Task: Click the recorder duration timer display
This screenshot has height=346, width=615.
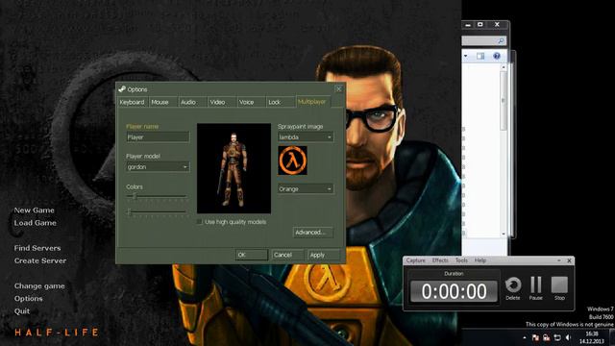Action: click(x=454, y=291)
